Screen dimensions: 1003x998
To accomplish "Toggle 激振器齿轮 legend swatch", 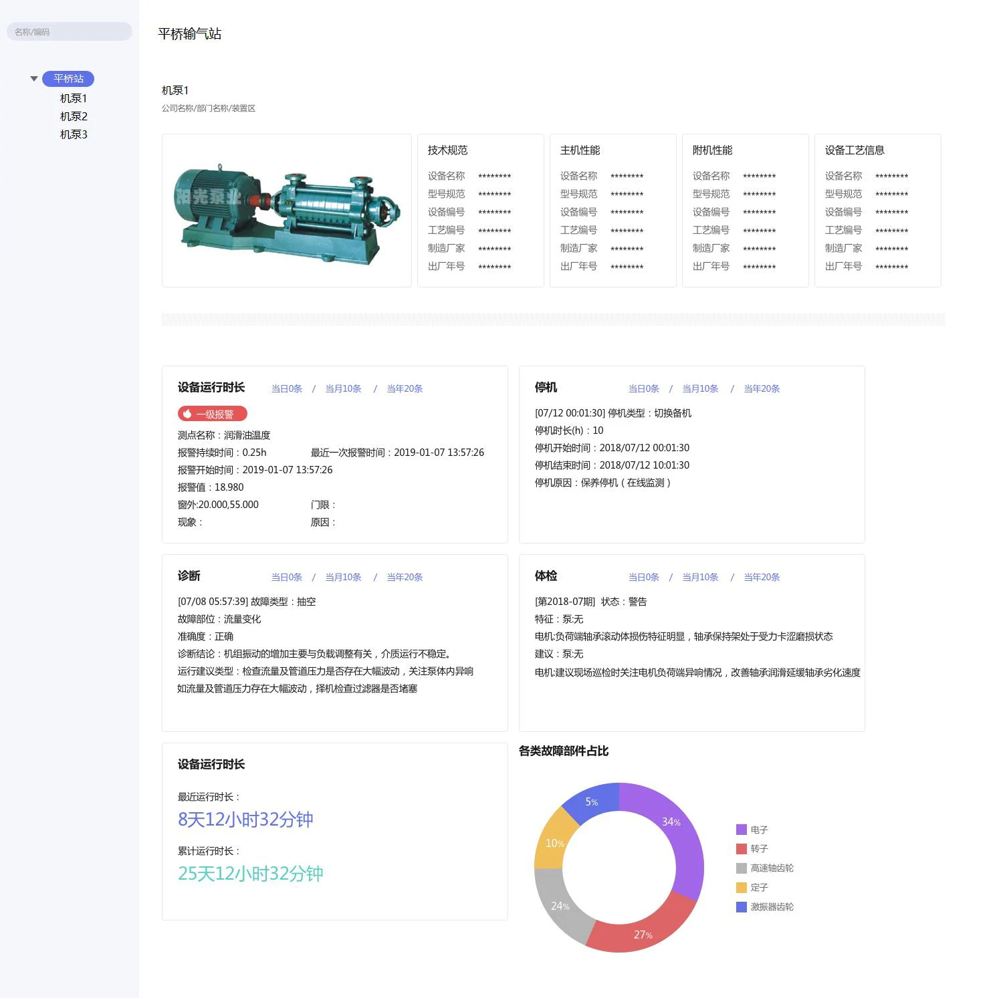I will (x=741, y=907).
